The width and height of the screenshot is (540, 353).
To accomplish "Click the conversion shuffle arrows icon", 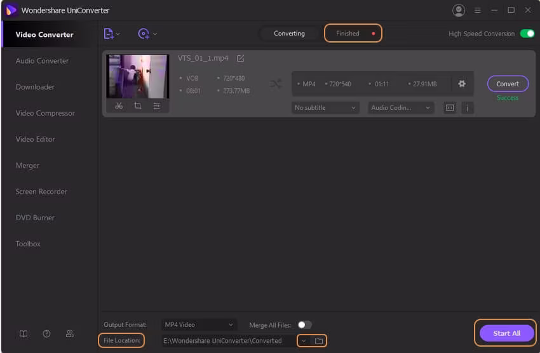I will (276, 84).
